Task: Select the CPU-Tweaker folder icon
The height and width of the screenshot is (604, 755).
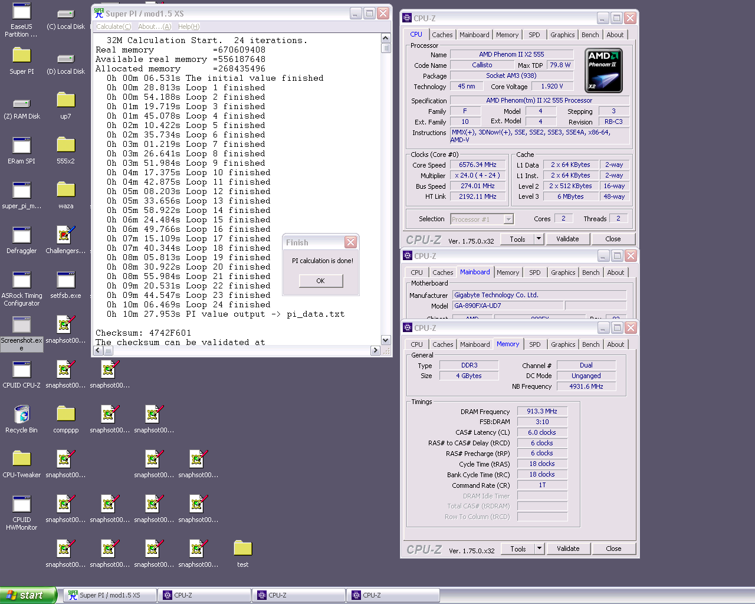Action: coord(22,465)
